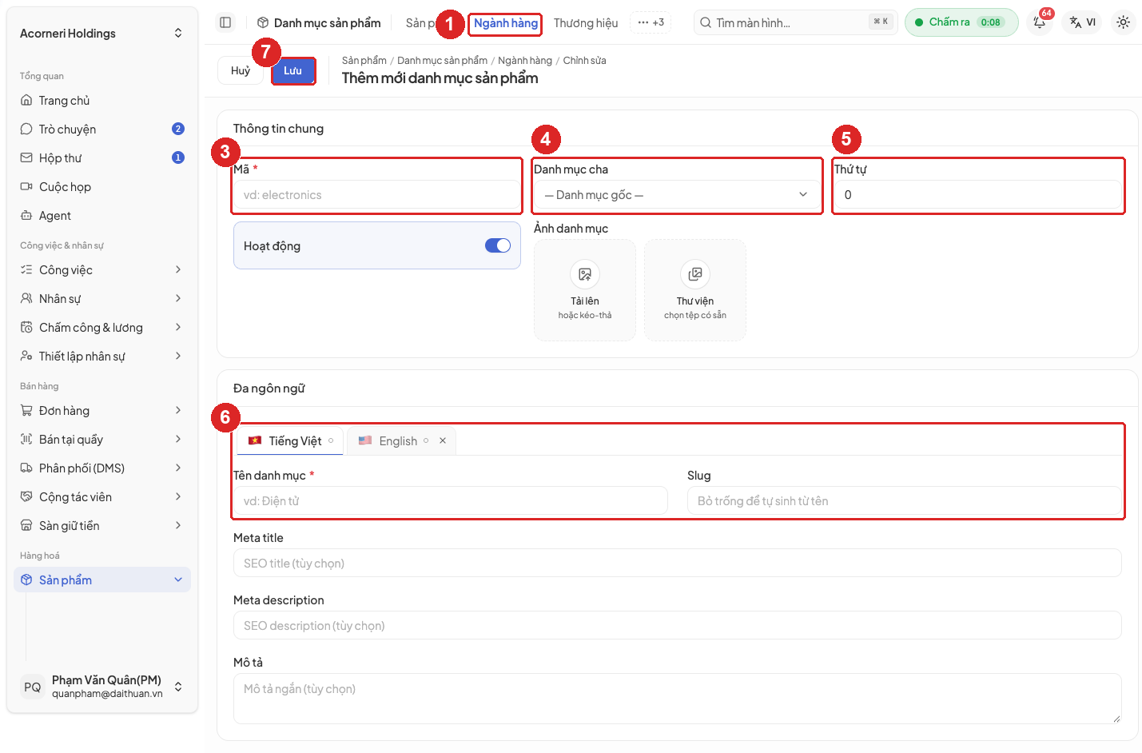The width and height of the screenshot is (1142, 753).
Task: Focus the Mã code input field
Action: coord(377,195)
